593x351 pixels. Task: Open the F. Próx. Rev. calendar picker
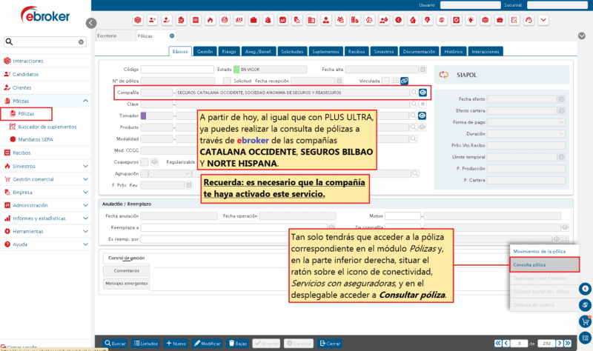click(x=189, y=185)
